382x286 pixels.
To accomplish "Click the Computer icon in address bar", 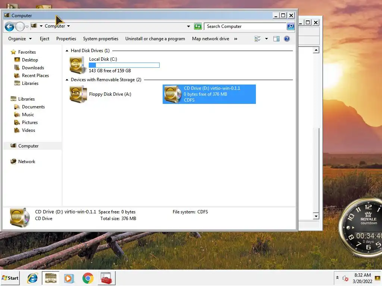I will (x=34, y=26).
